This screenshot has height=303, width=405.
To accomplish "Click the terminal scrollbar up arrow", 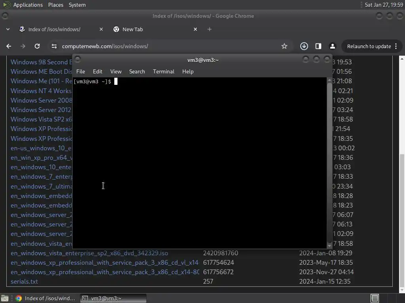I will coord(329,80).
